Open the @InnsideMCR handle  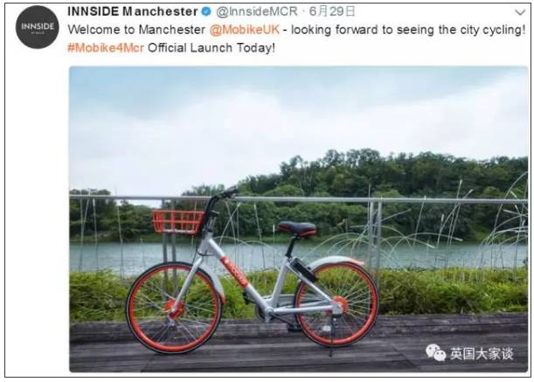(257, 11)
